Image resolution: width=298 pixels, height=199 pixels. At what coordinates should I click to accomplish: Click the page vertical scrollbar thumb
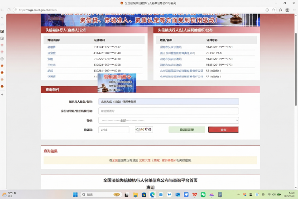point(296,69)
